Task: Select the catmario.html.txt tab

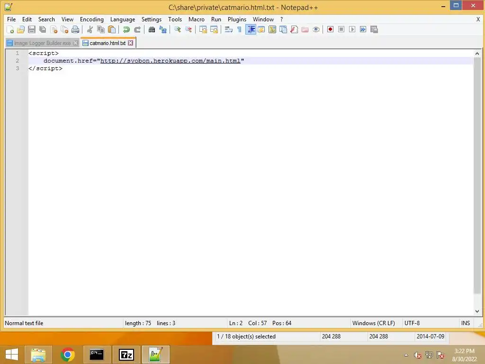Action: (108, 43)
